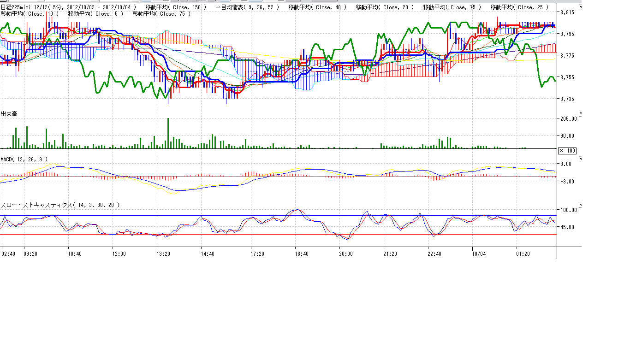
Task: Click the 移動平均(Close, 20) indicator label
Action: click(x=384, y=7)
